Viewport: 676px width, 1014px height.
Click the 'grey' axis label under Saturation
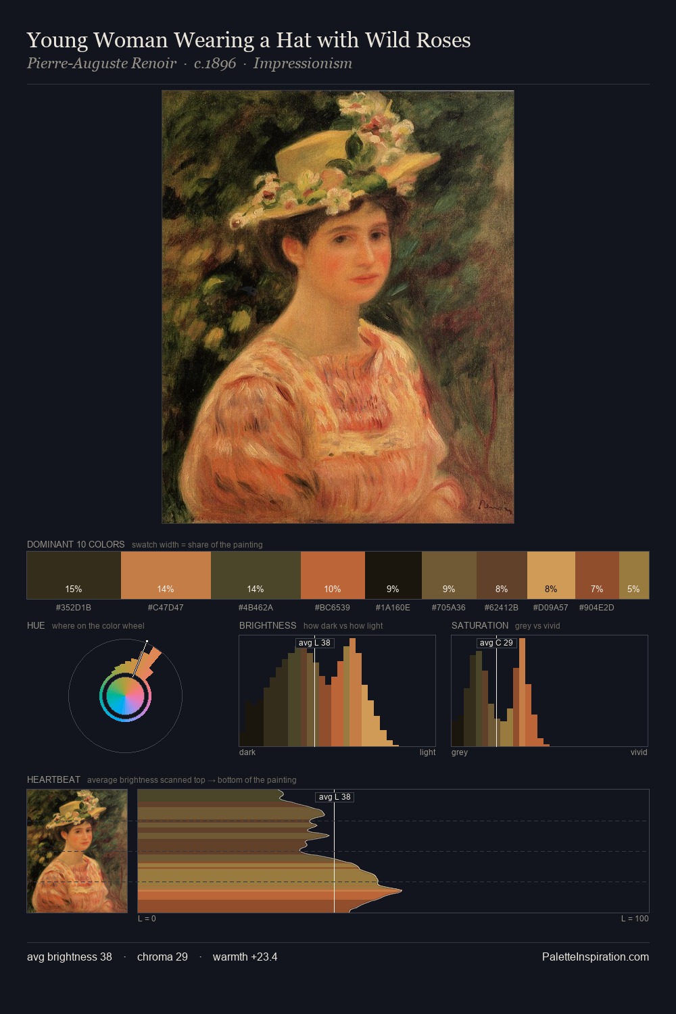pyautogui.click(x=460, y=752)
